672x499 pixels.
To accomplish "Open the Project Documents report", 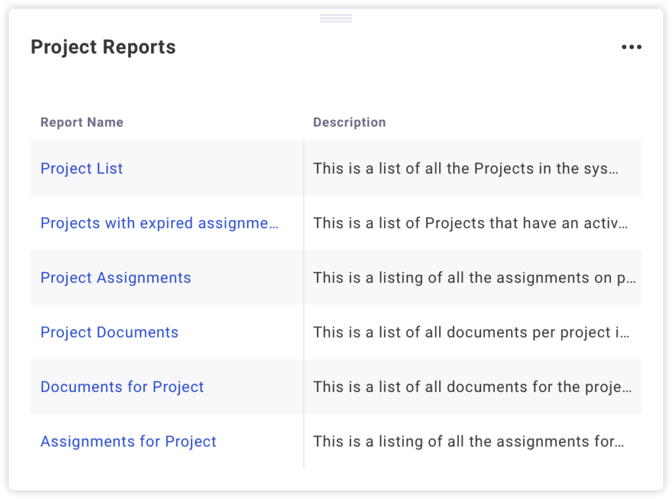I will tap(110, 332).
